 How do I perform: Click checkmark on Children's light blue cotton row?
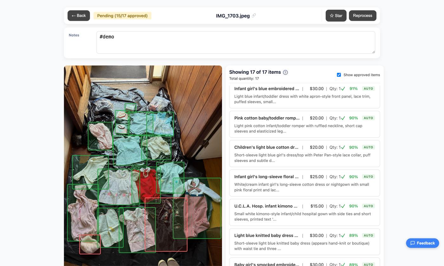(x=343, y=148)
